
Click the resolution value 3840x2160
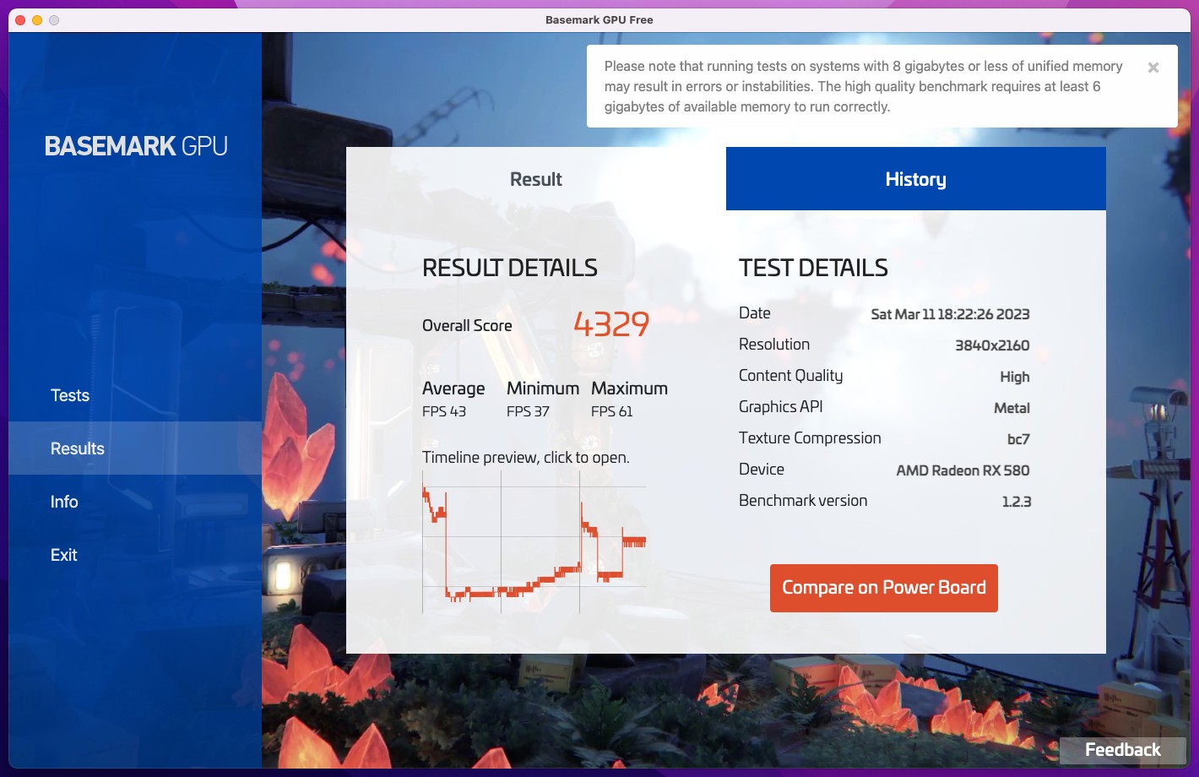coord(992,345)
